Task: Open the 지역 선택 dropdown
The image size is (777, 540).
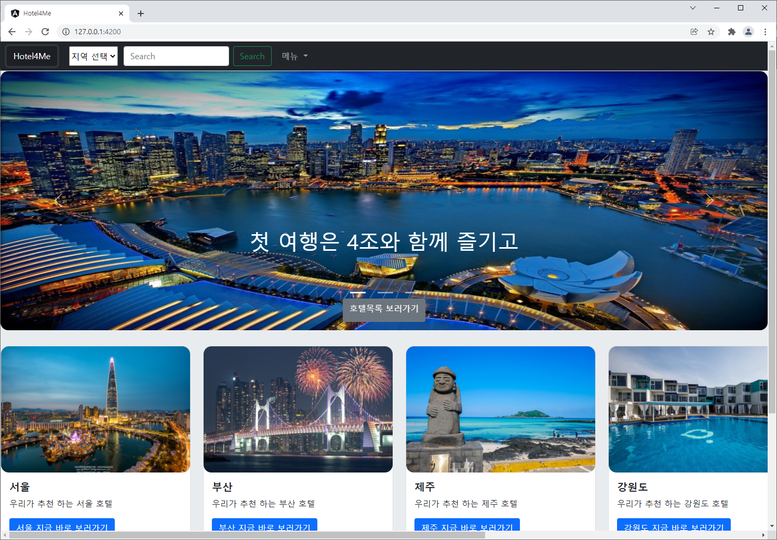Action: [93, 56]
